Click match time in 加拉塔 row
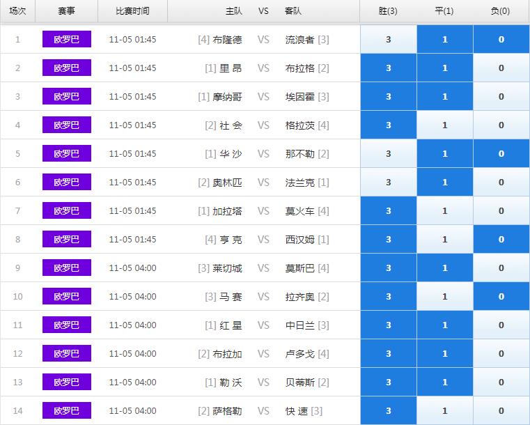The width and height of the screenshot is (530, 425). pos(132,210)
